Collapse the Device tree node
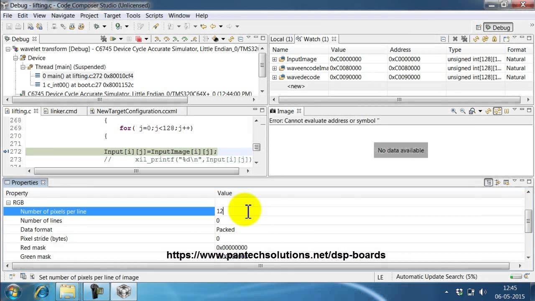Image resolution: width=535 pixels, height=301 pixels. click(16, 58)
